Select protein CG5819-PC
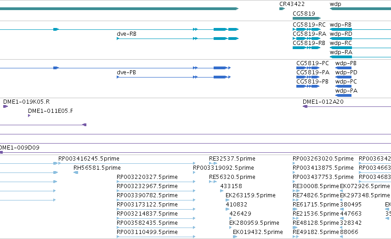 (x=312, y=63)
